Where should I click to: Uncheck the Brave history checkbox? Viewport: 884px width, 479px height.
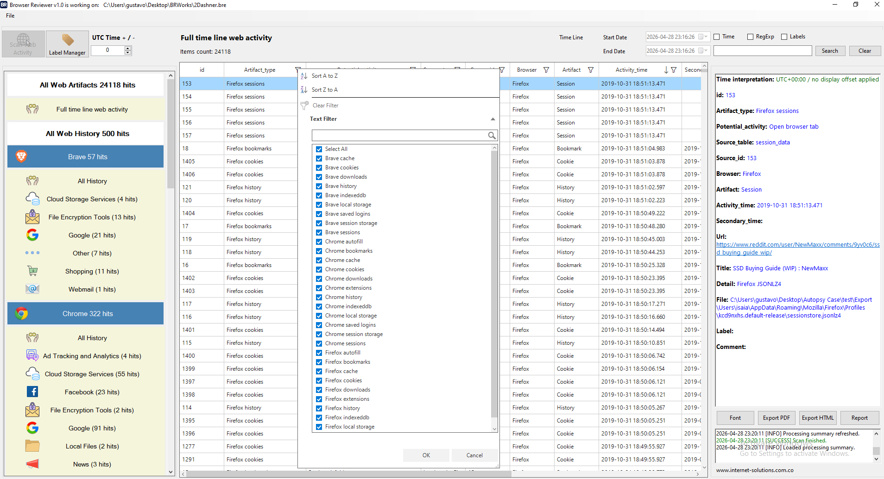click(319, 186)
